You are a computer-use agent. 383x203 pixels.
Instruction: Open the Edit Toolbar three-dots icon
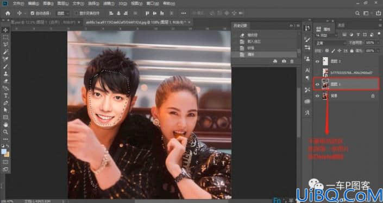(x=5, y=139)
